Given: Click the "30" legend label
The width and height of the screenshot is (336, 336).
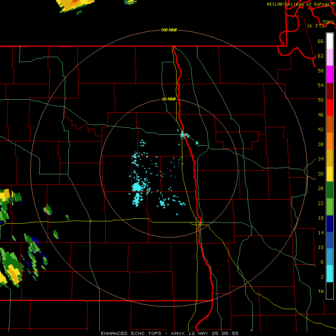Looking at the screenshot, I should pos(321,174).
